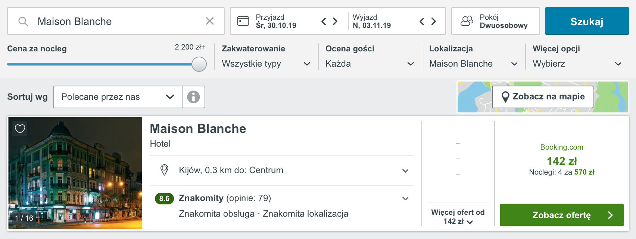Click the search magnifier icon
The width and height of the screenshot is (636, 239).
point(23,22)
